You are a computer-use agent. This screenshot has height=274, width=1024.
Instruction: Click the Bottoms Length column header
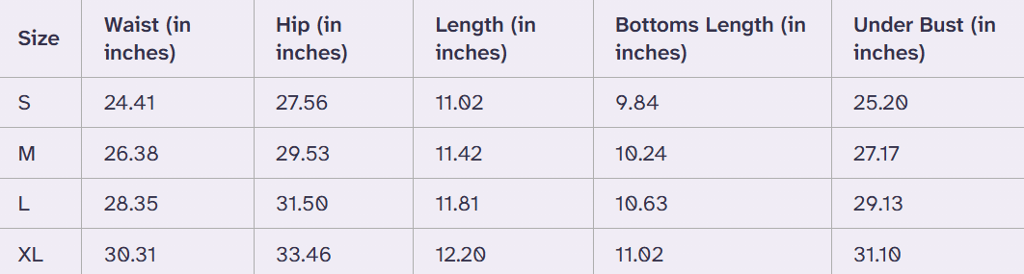(710, 39)
